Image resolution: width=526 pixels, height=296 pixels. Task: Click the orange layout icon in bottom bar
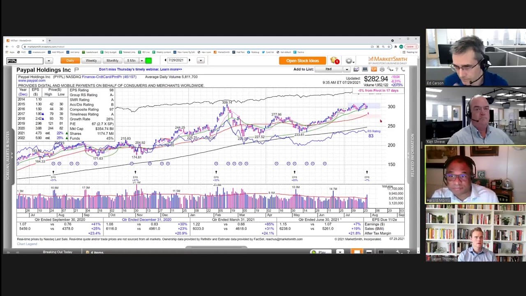point(357,252)
